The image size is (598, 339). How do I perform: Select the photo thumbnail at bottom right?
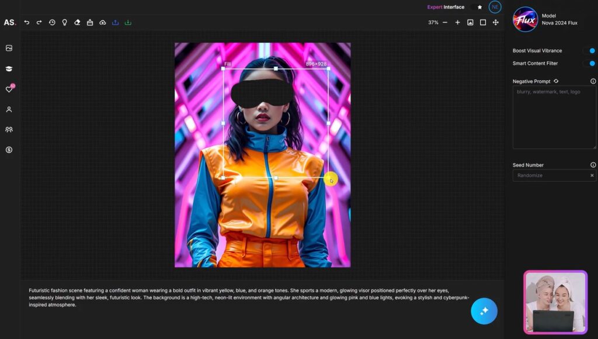click(x=554, y=302)
